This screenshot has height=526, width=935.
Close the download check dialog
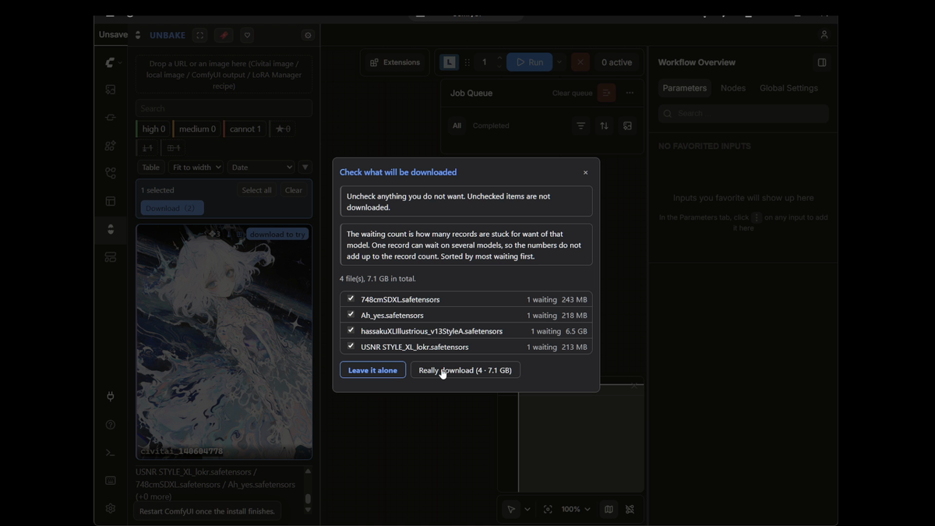point(585,173)
